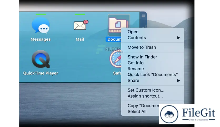220x127 pixels.
Task: Launch the Mail app icon
Action: (81, 25)
